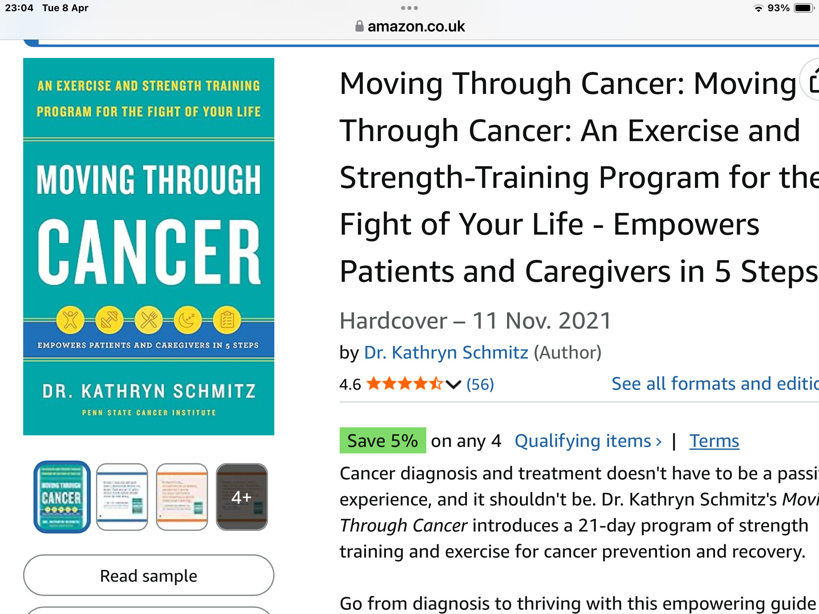Open the three-dot multitasking menu
The height and width of the screenshot is (614, 819).
pyautogui.click(x=409, y=8)
